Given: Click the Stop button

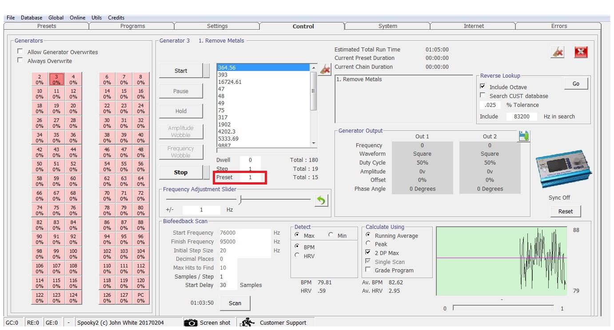Looking at the screenshot, I should tap(181, 172).
